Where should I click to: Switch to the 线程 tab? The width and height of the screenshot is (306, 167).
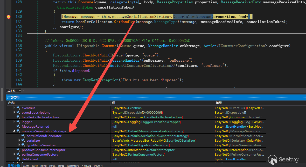[x=44, y=166]
